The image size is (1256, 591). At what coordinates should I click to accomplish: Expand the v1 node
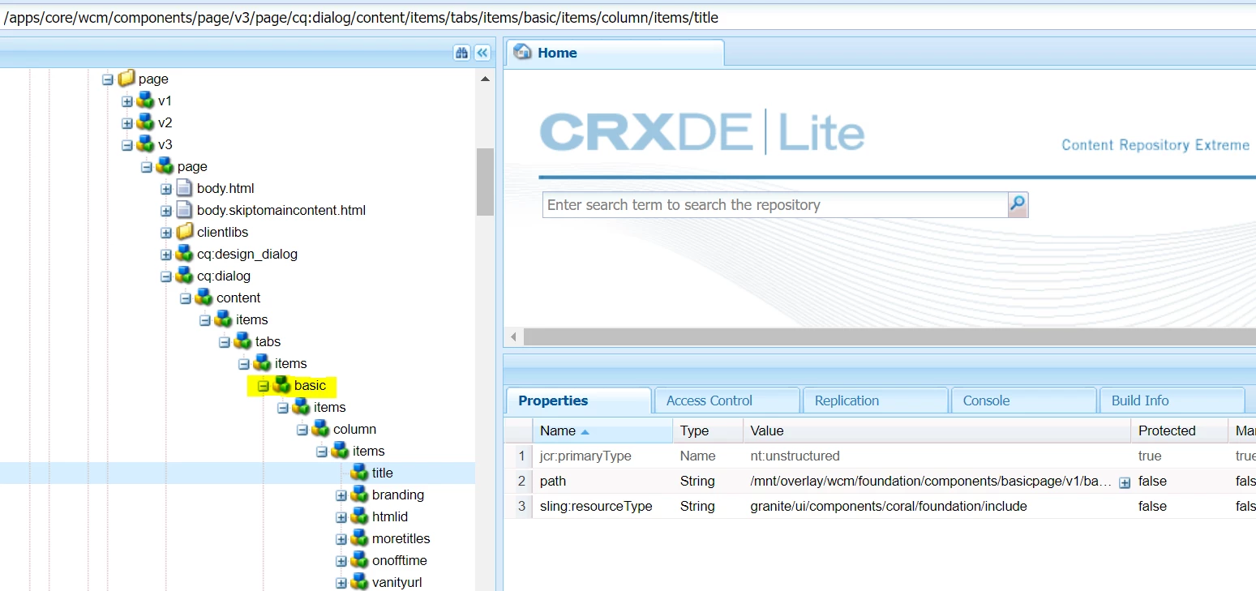126,101
